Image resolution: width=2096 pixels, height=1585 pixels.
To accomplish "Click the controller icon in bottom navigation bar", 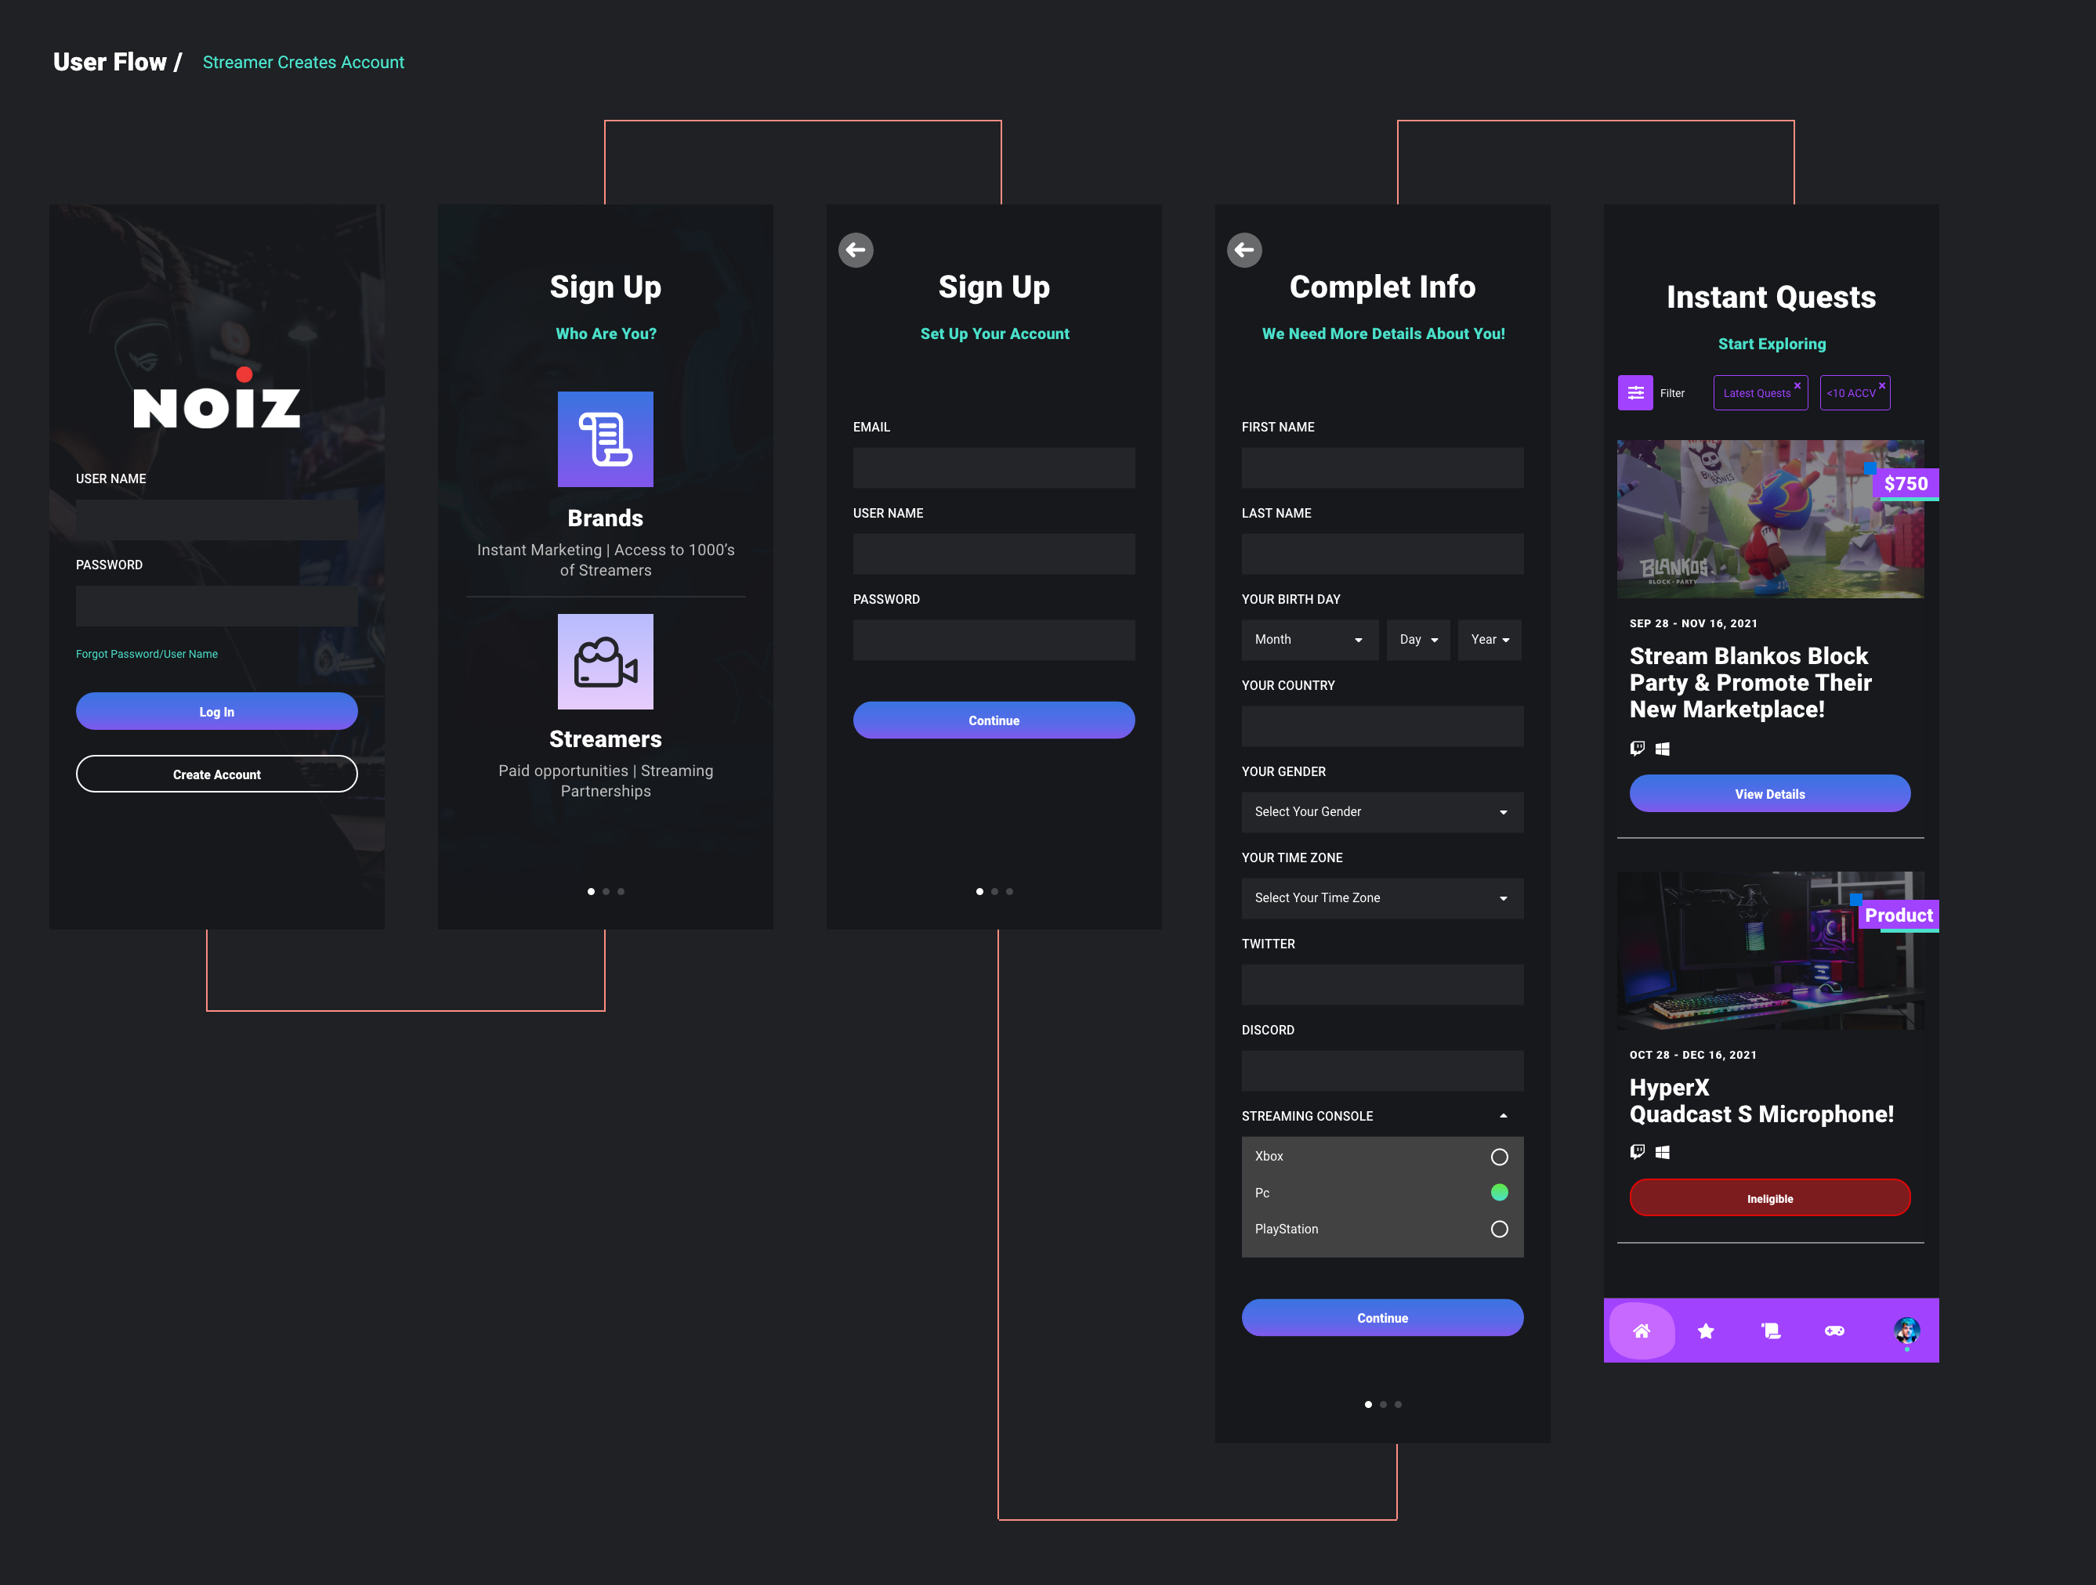I will 1834,1330.
